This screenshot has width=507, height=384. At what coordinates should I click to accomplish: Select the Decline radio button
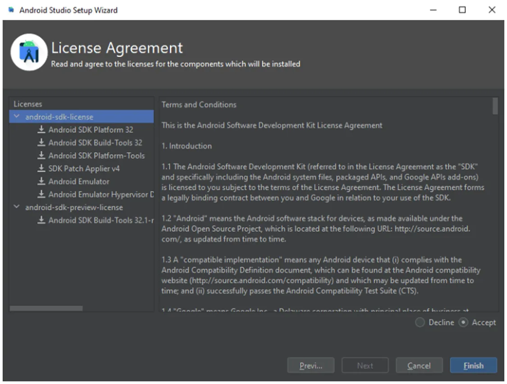tap(420, 322)
